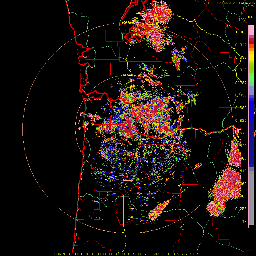Image resolution: width=256 pixels, height=256 pixels.
Task: Pick the bright blue swatch beside 0.680
Action: tap(251, 109)
